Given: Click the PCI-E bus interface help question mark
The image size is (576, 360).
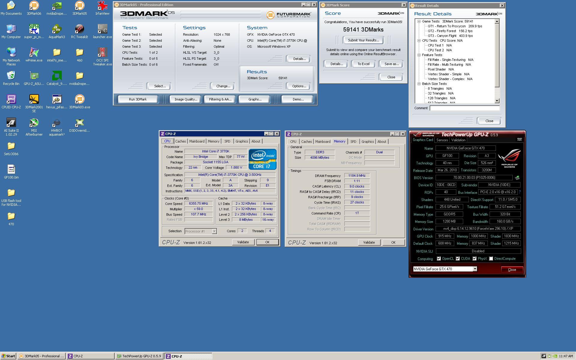Looking at the screenshot, I should [x=520, y=192].
